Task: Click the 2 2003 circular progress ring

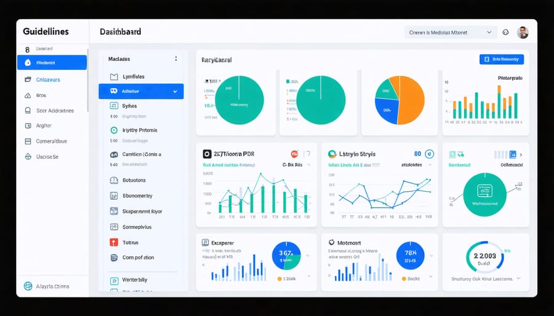Action: (x=485, y=258)
